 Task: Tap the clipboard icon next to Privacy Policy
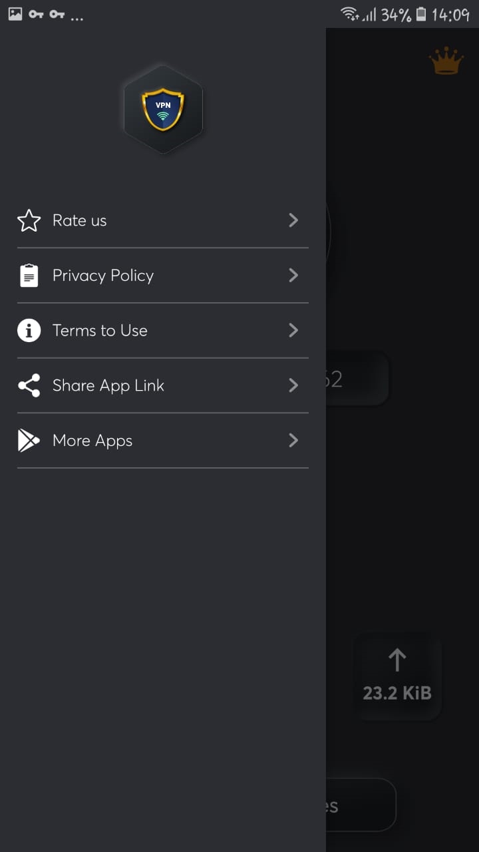29,276
